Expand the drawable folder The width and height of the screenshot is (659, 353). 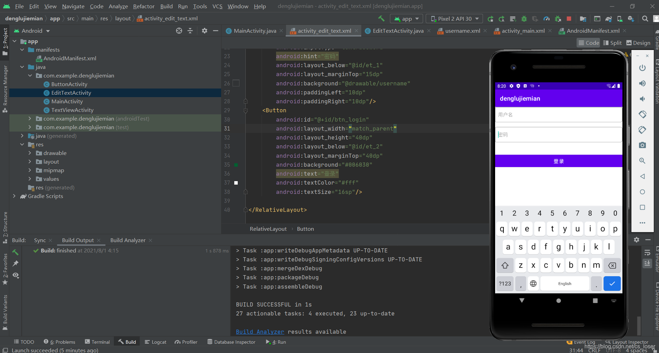pyautogui.click(x=30, y=153)
